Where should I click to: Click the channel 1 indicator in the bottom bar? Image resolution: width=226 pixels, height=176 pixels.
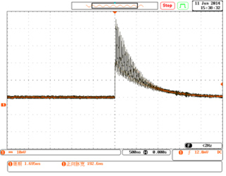[3, 153]
